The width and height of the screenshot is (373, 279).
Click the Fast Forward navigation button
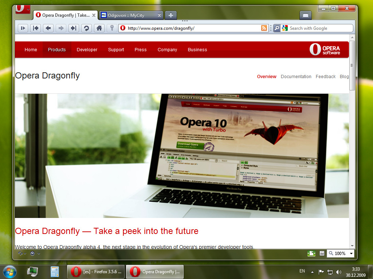74,28
